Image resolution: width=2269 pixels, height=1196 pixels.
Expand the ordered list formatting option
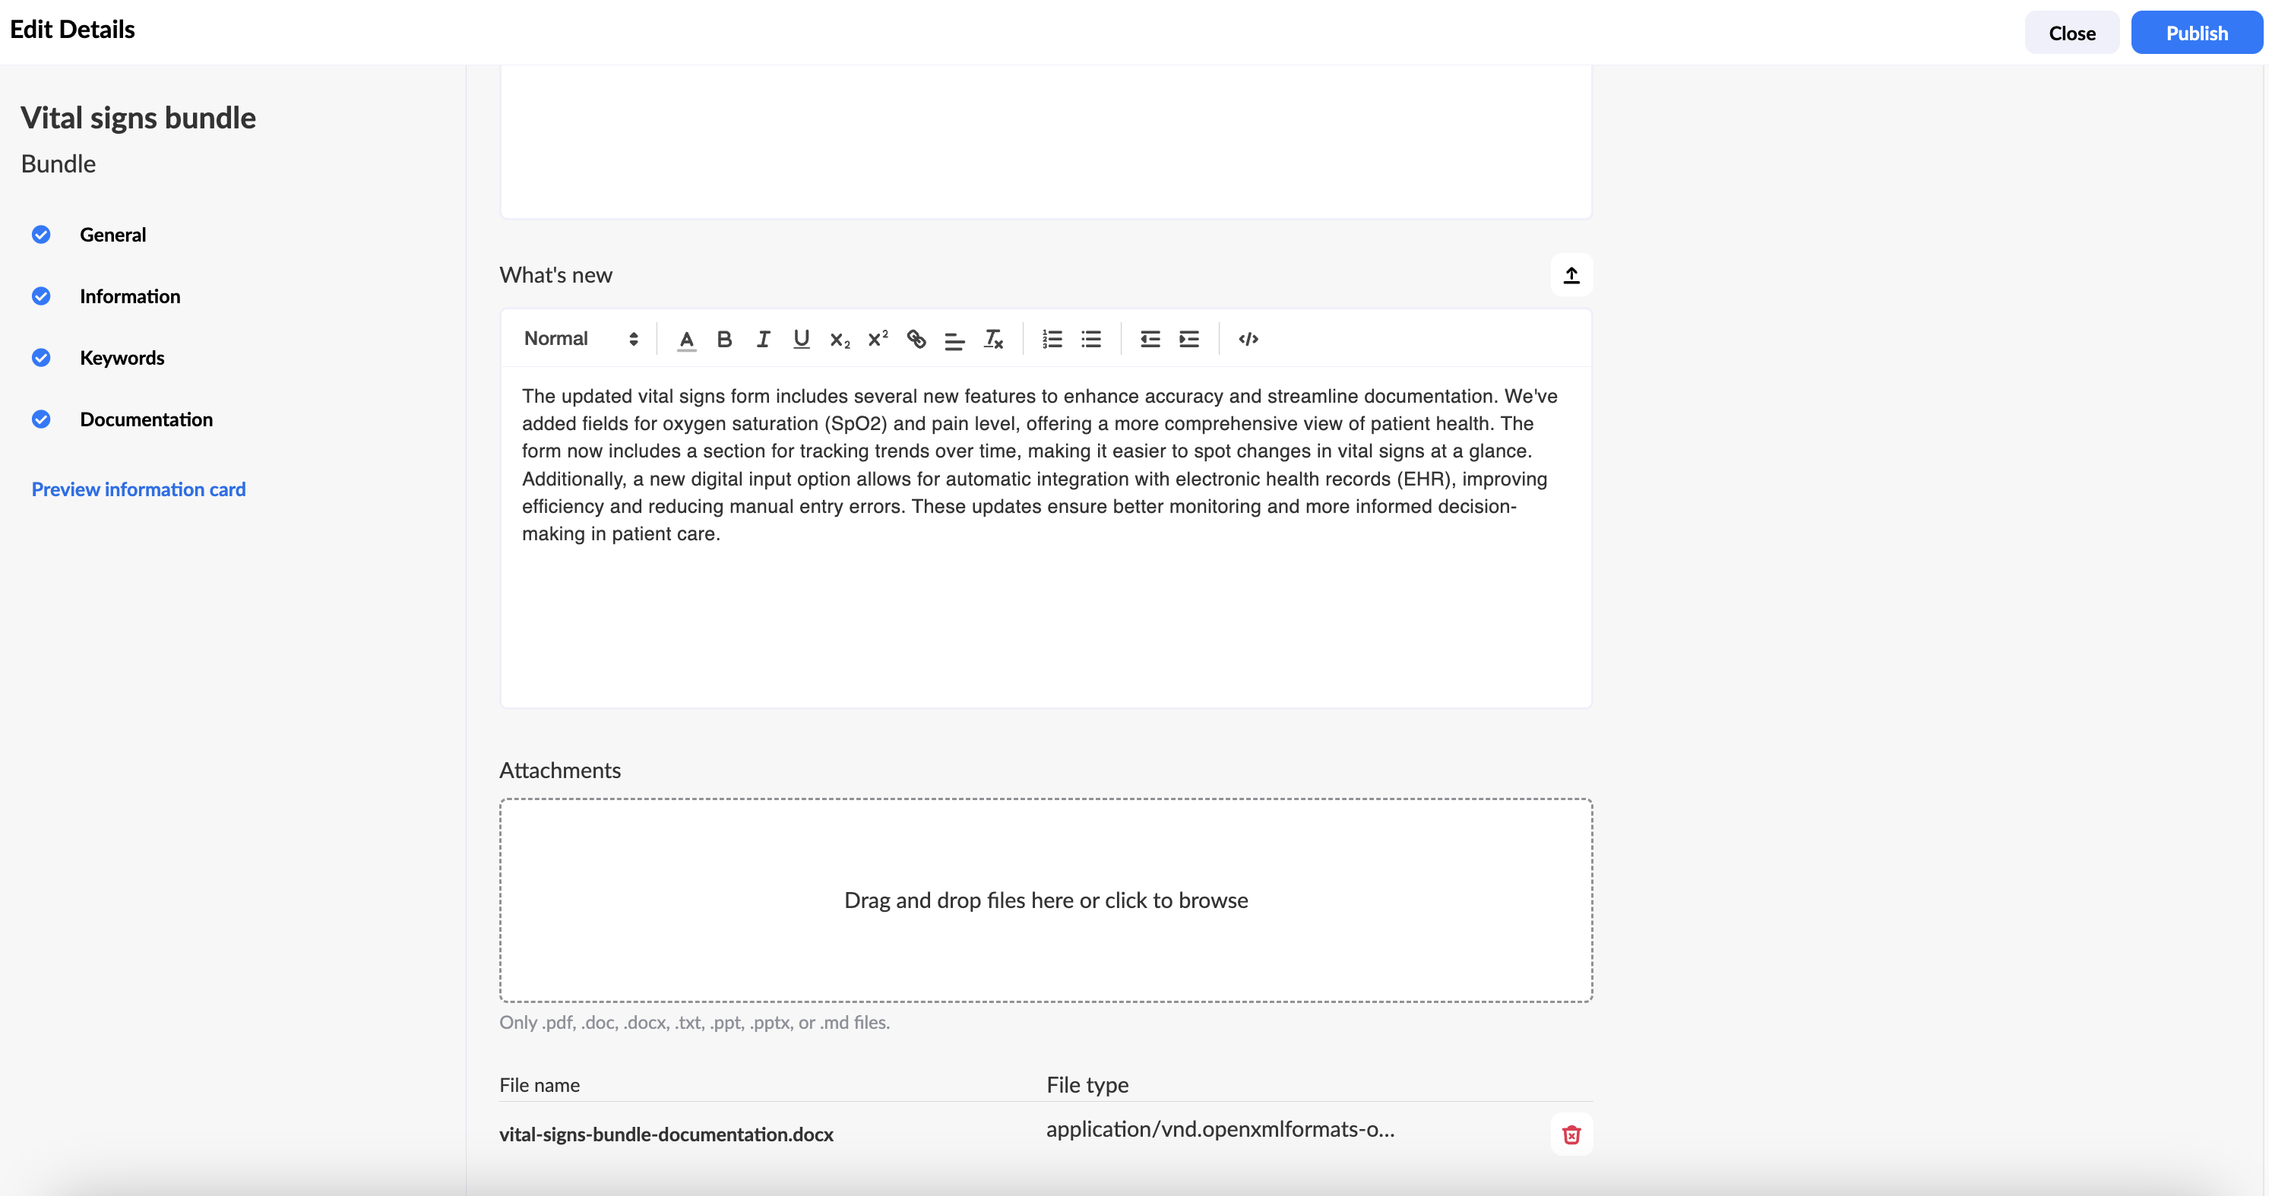tap(1053, 337)
